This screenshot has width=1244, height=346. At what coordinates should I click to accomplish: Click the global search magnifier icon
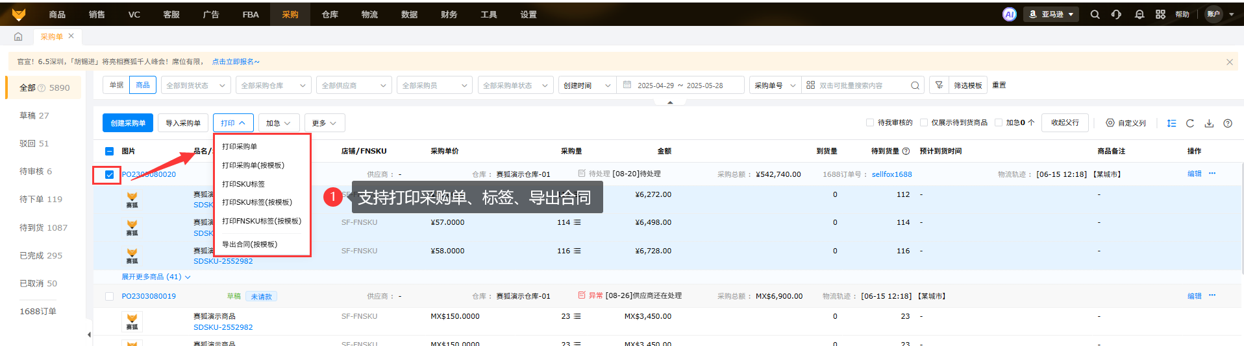tap(1095, 14)
